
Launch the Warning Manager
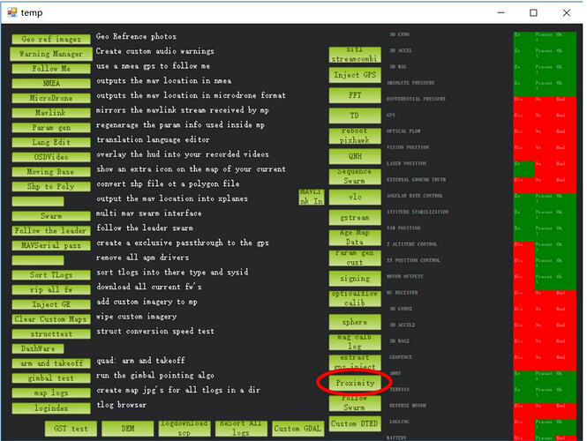51,54
